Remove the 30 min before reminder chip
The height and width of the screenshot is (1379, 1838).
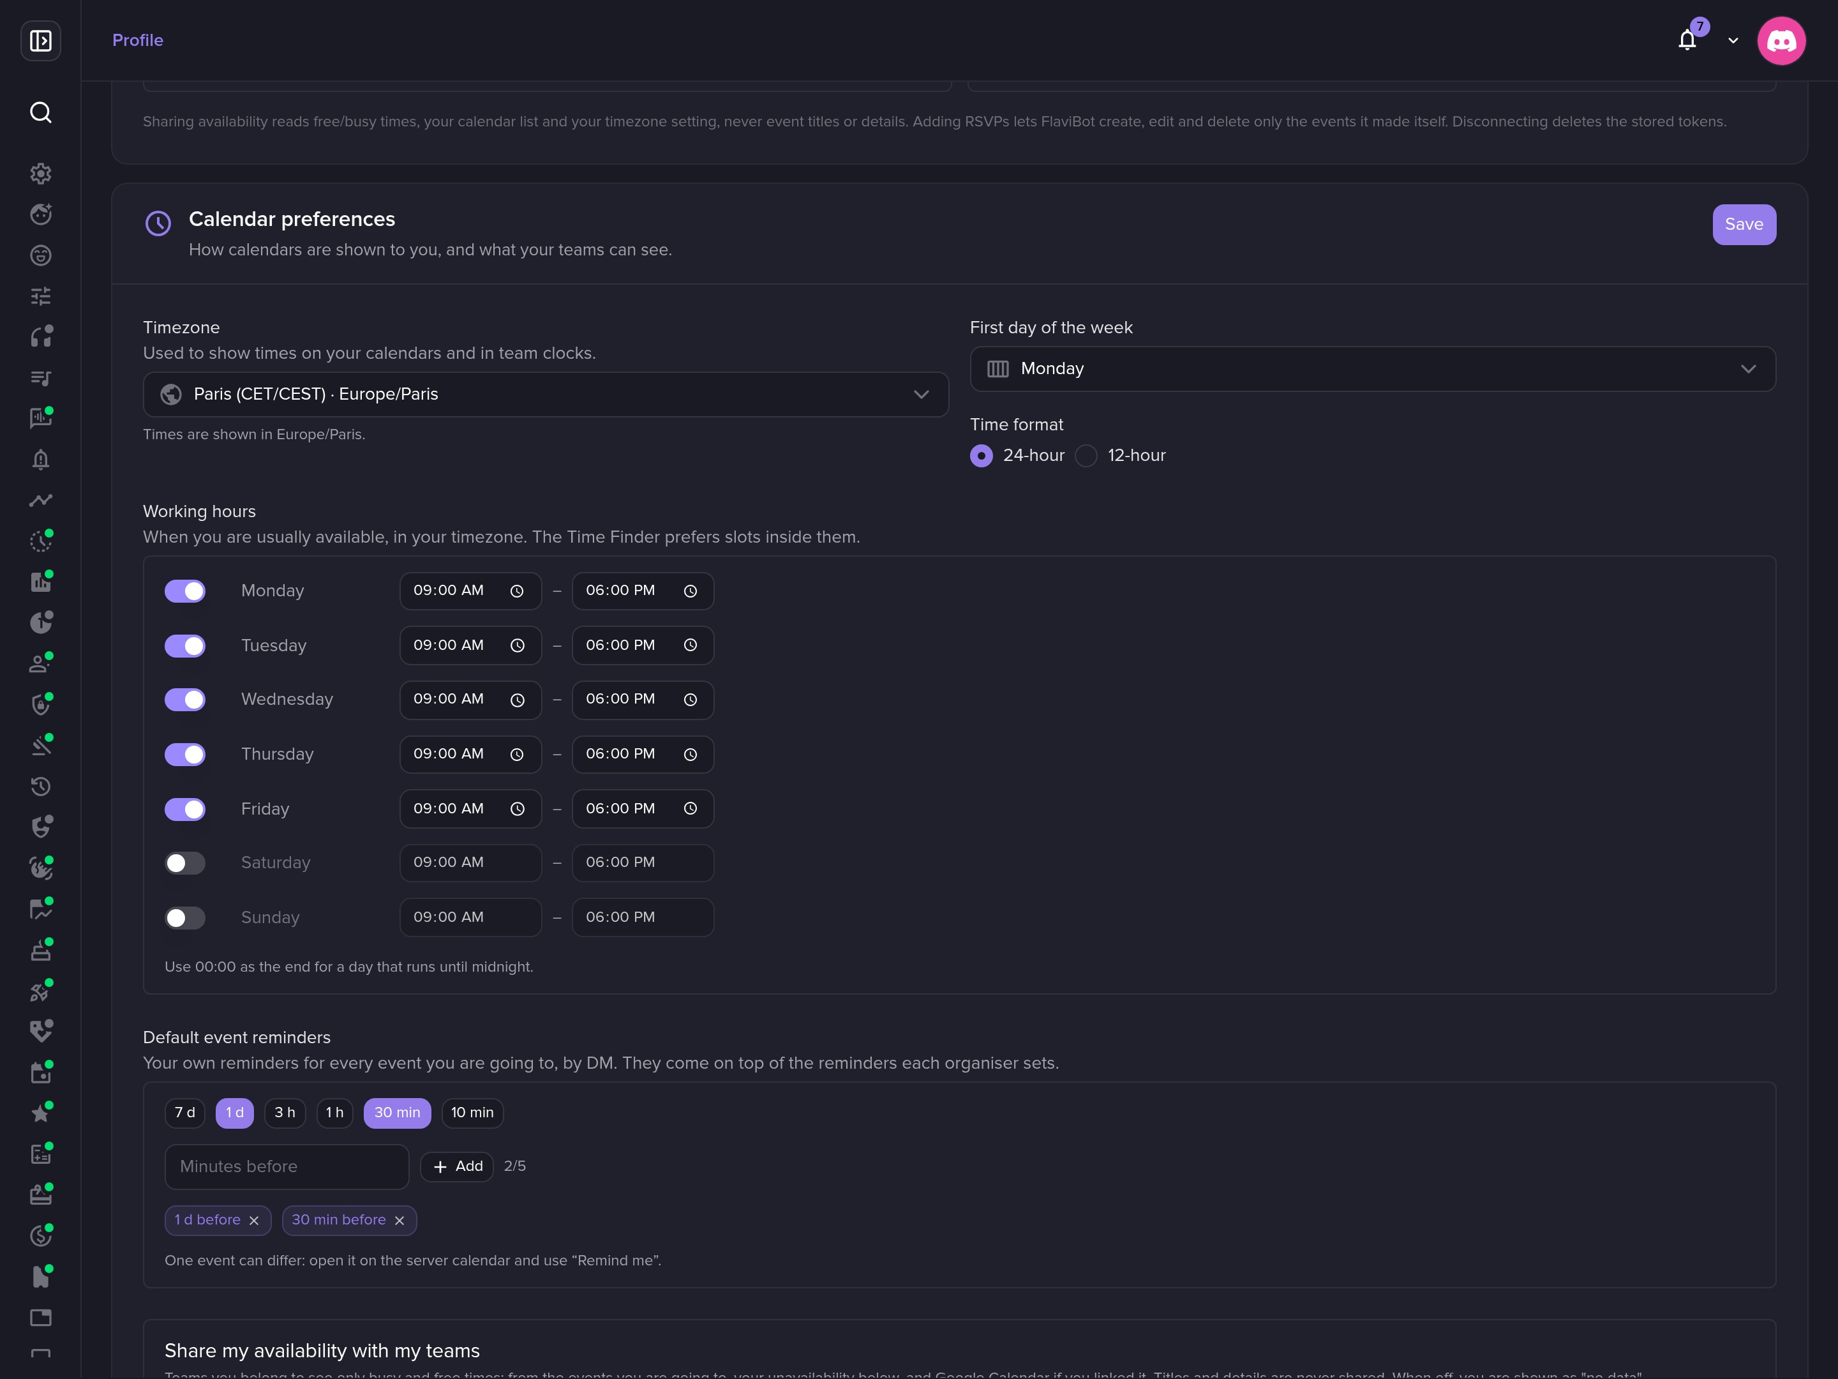pyautogui.click(x=400, y=1220)
